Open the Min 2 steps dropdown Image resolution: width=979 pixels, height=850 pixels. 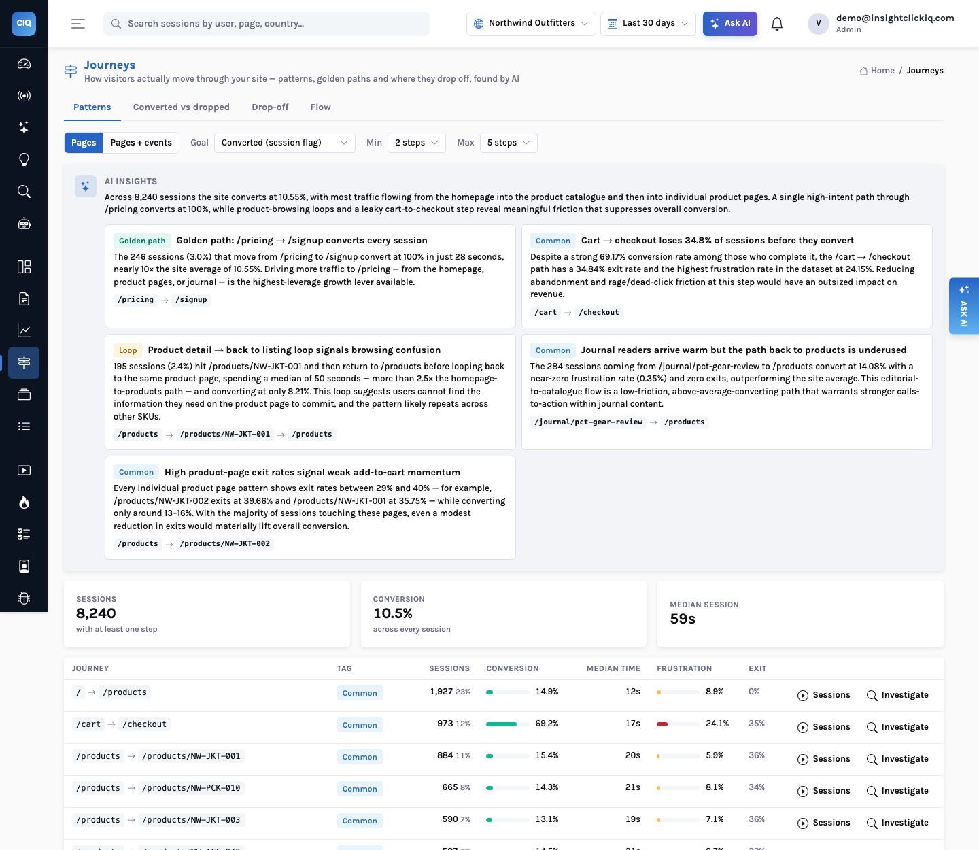(x=417, y=143)
